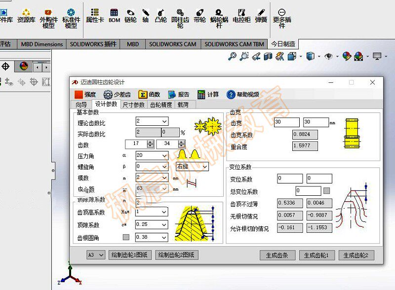
Task: Click the View Settings monitor icon
Action: click(x=377, y=56)
